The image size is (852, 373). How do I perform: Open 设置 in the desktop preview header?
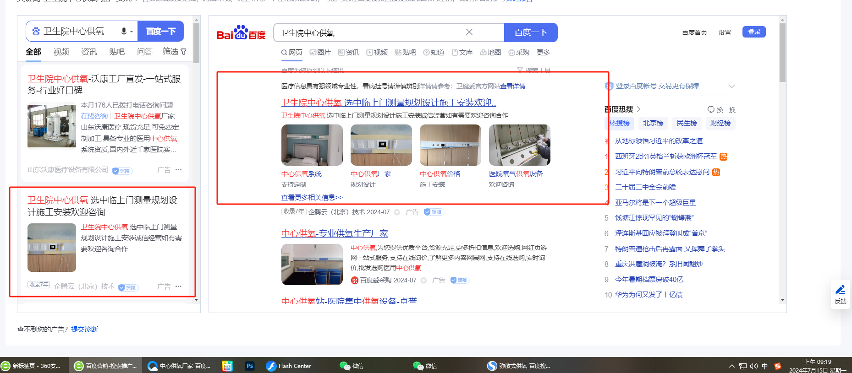pyautogui.click(x=725, y=32)
